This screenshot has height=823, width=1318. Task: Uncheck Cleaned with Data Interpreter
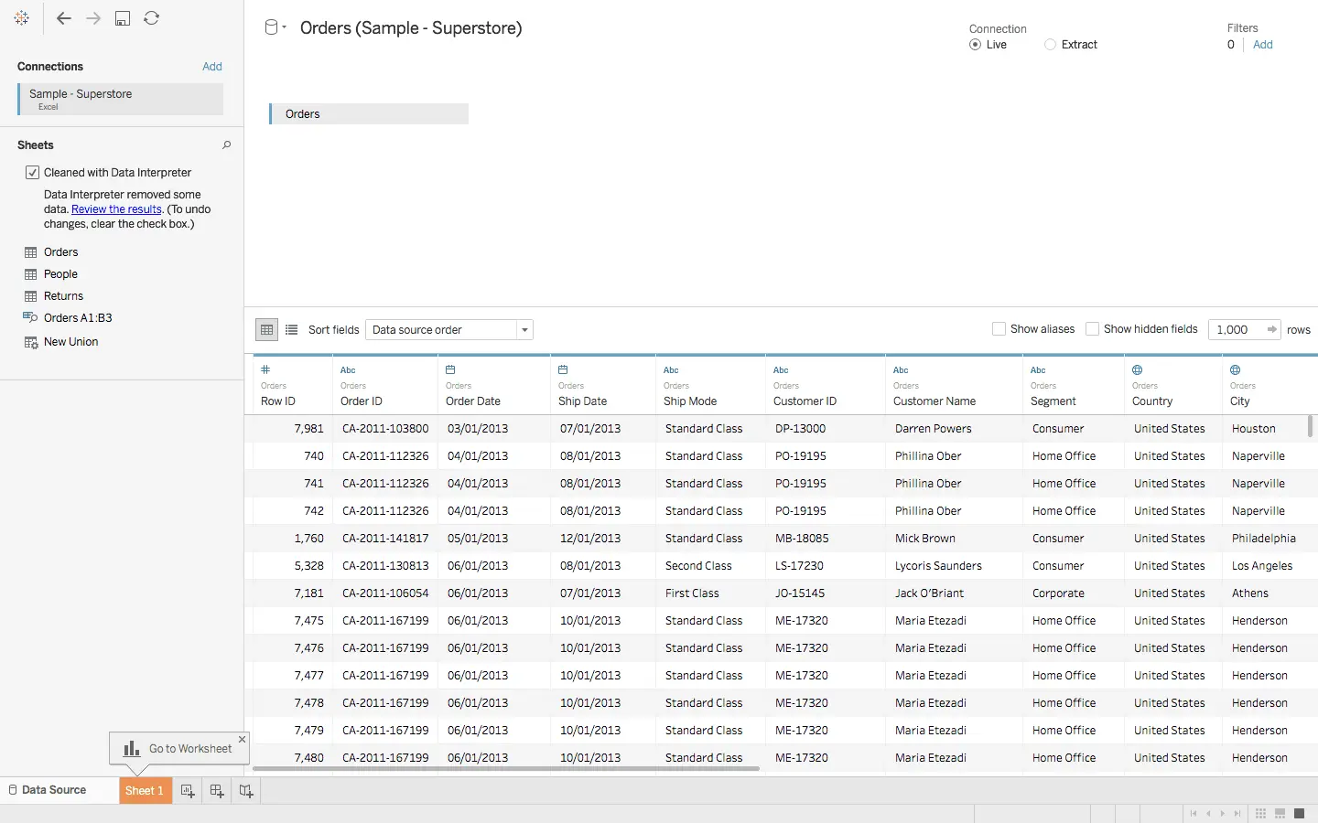pyautogui.click(x=33, y=172)
